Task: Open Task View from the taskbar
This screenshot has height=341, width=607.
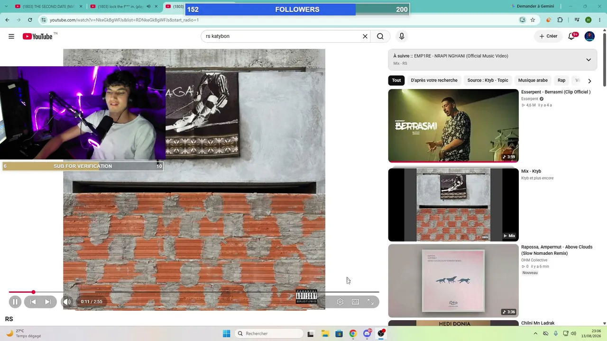Action: (x=311, y=333)
